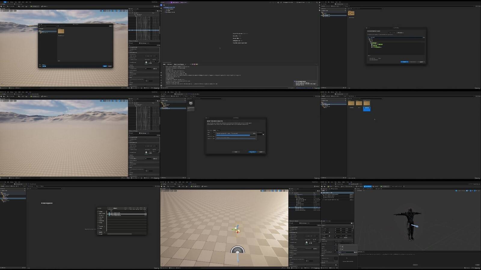
Task: Select highlighted outliner row in top-left screenshot
Action: pyautogui.click(x=144, y=30)
